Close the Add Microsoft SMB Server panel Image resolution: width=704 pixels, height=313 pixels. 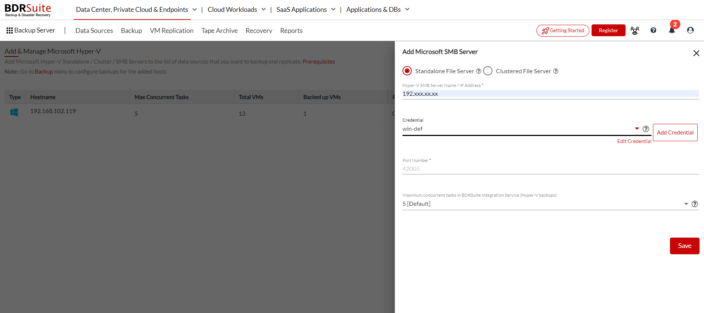coord(696,53)
